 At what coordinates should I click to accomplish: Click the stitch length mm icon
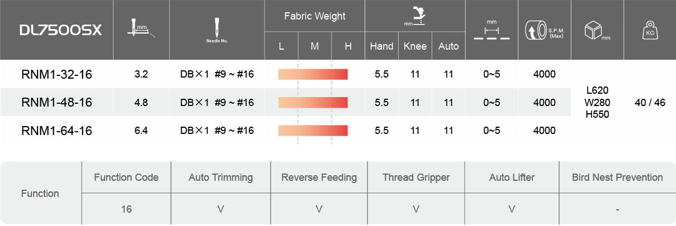(x=491, y=30)
